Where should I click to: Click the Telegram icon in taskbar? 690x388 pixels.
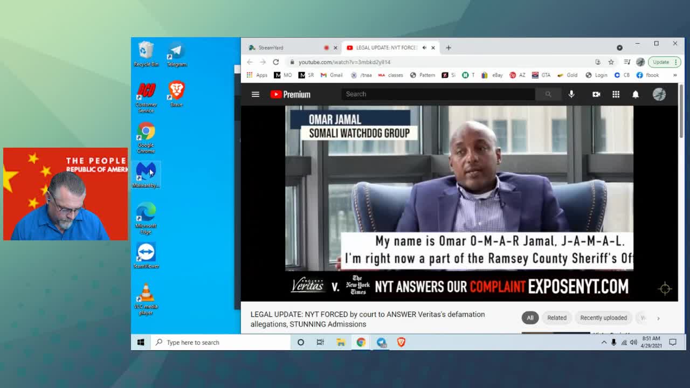[381, 342]
